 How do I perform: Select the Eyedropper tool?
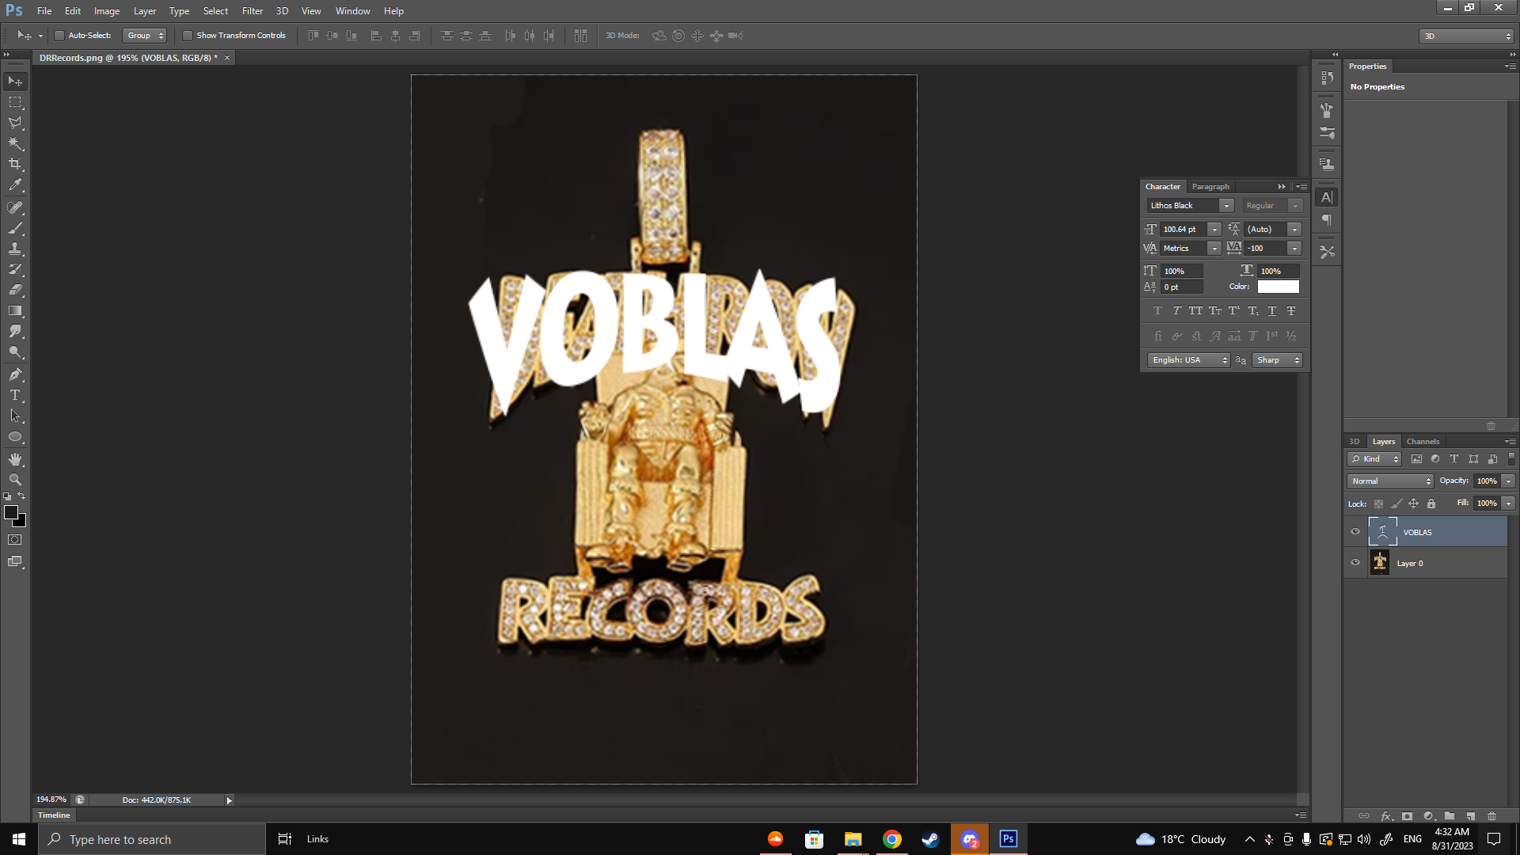click(15, 185)
